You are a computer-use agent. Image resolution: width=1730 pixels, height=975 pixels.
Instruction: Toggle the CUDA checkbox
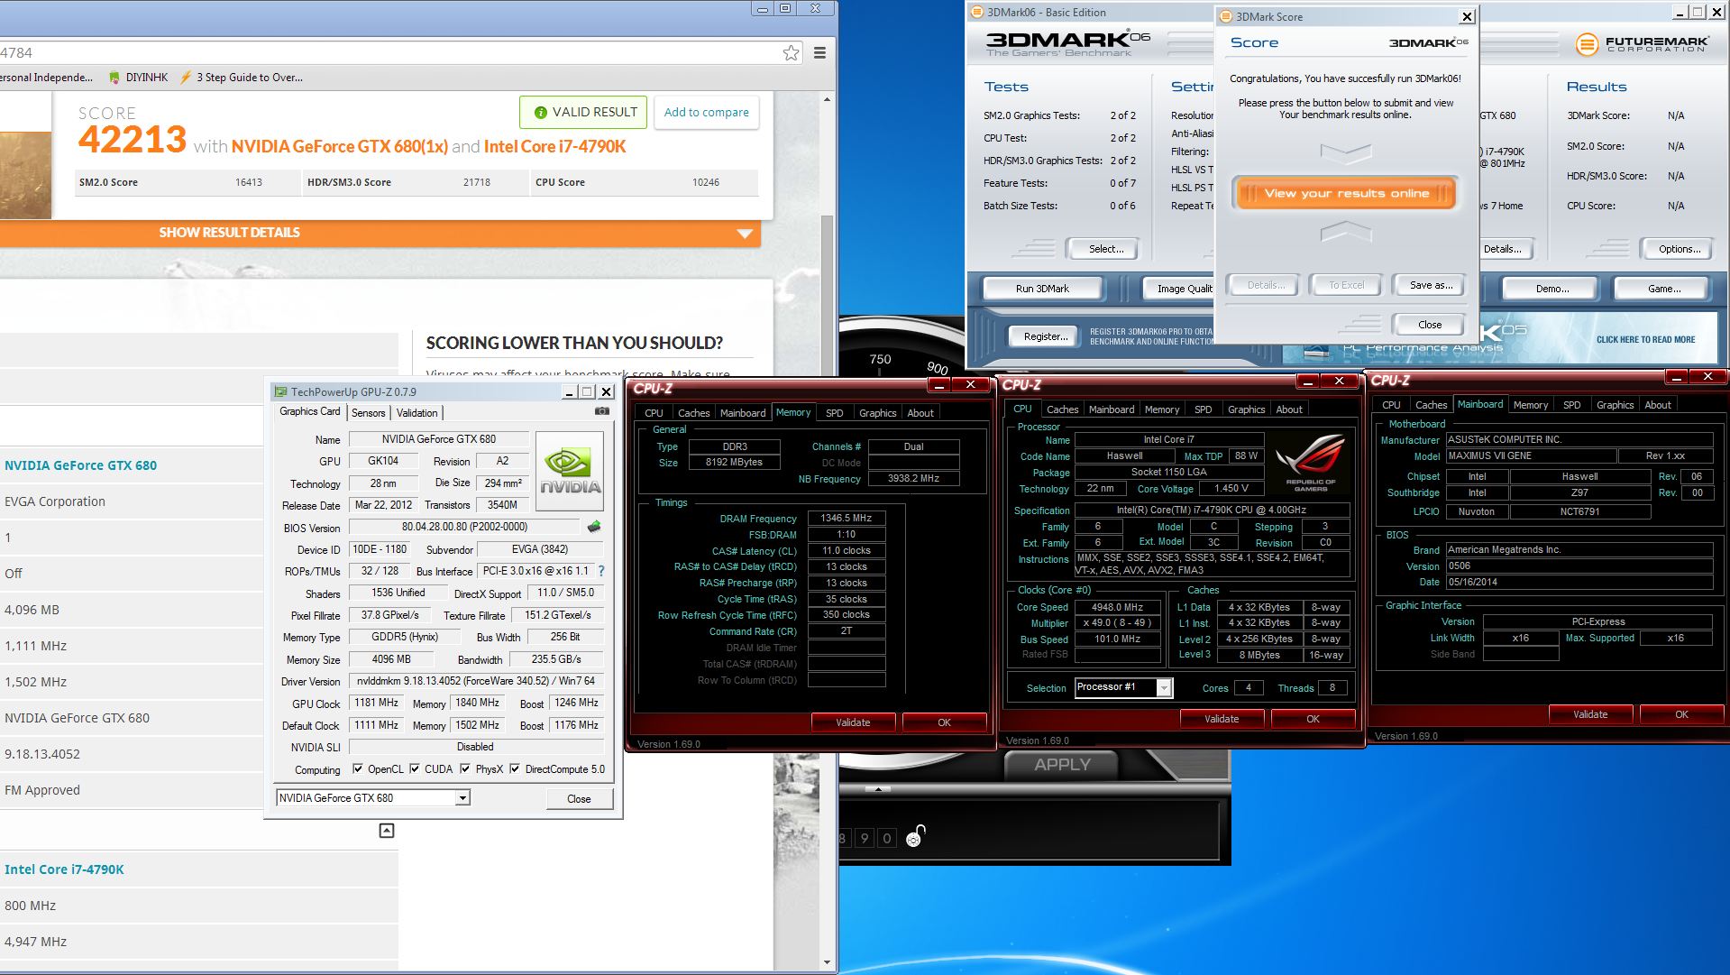pyautogui.click(x=415, y=769)
